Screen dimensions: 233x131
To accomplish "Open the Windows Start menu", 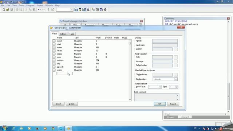I will click(x=4, y=128).
